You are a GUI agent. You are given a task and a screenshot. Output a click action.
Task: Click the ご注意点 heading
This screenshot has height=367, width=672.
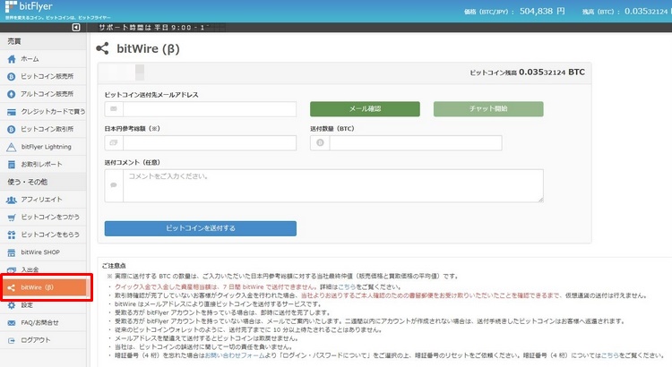[x=114, y=266]
